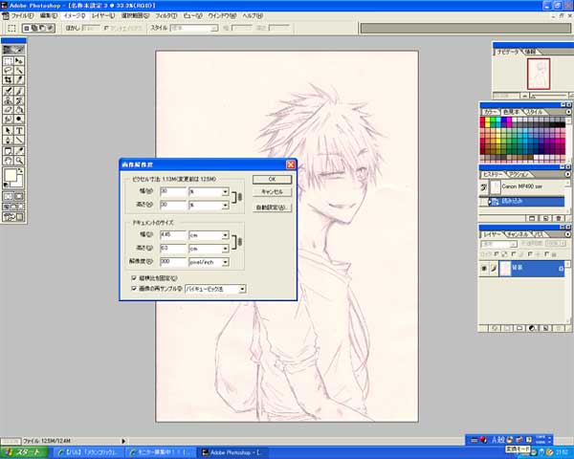Viewport: 574px width, 459px height.
Task: Select the Rectangular Marquee tool
Action: click(x=9, y=59)
